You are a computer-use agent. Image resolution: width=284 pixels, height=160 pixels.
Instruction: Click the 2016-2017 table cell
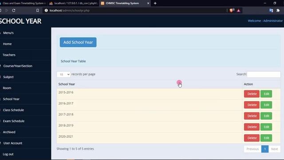pyautogui.click(x=149, y=105)
